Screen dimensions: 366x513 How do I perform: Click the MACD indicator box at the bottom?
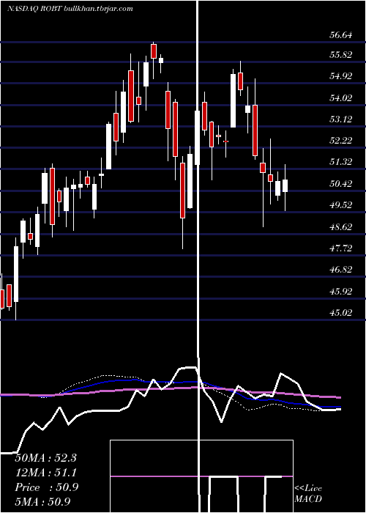pyautogui.click(x=201, y=476)
